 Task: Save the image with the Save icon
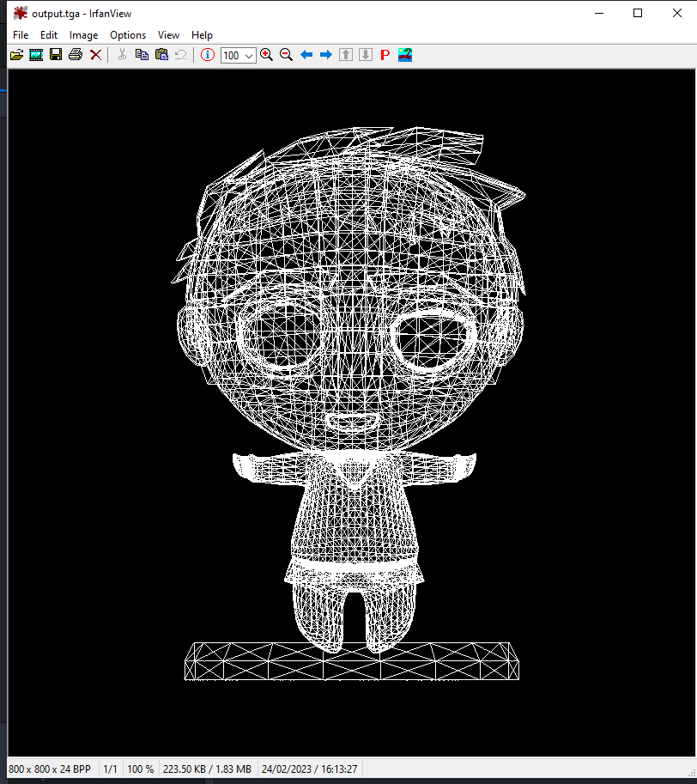56,54
